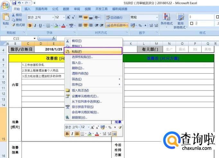
Task: Click mini toolbar Font Color red A
Action: pos(97,134)
